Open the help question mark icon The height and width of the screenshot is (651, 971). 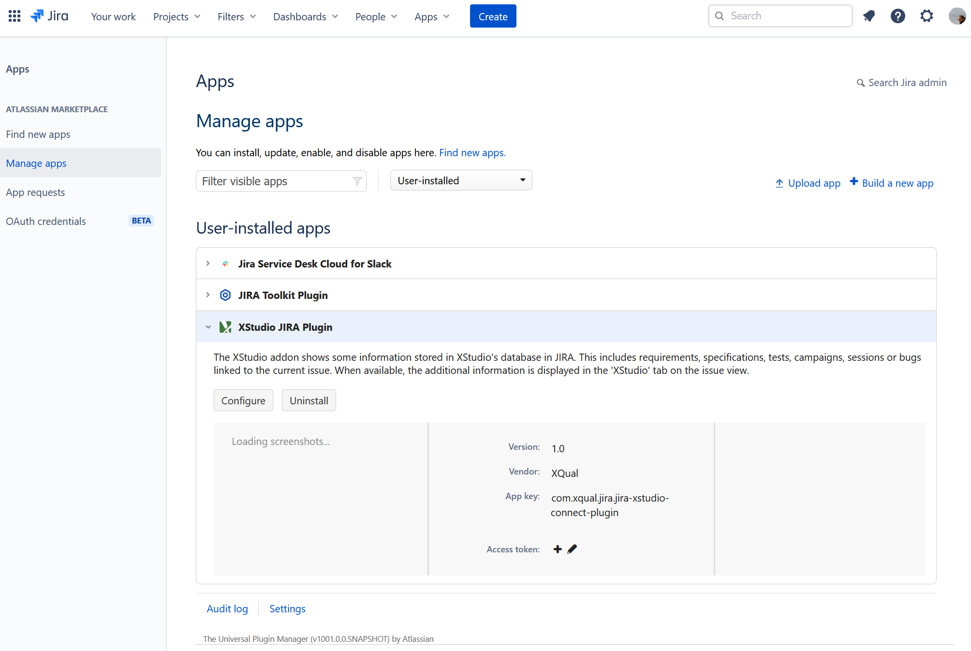tap(898, 16)
